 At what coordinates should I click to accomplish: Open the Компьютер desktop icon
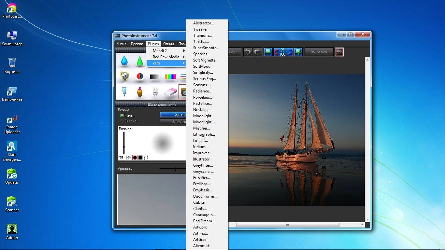point(12,38)
